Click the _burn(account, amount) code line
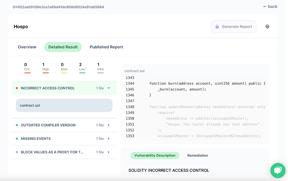Image resolution: width=288 pixels, height=181 pixels. tap(182, 89)
